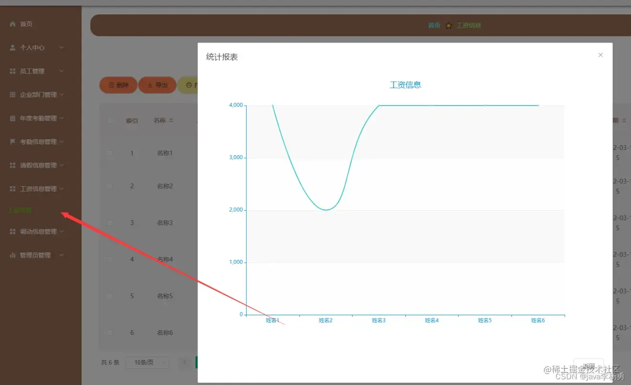
Task: Click the grid icon beside 调动信息管理
Action: (x=13, y=232)
